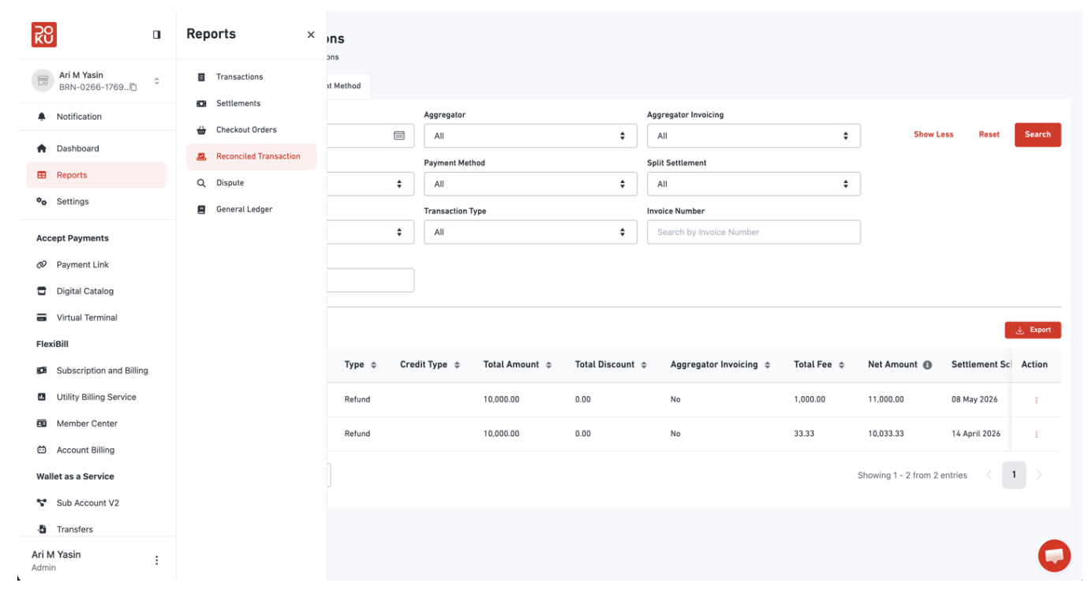Open the Aggregator Invoicing dropdown

click(754, 136)
